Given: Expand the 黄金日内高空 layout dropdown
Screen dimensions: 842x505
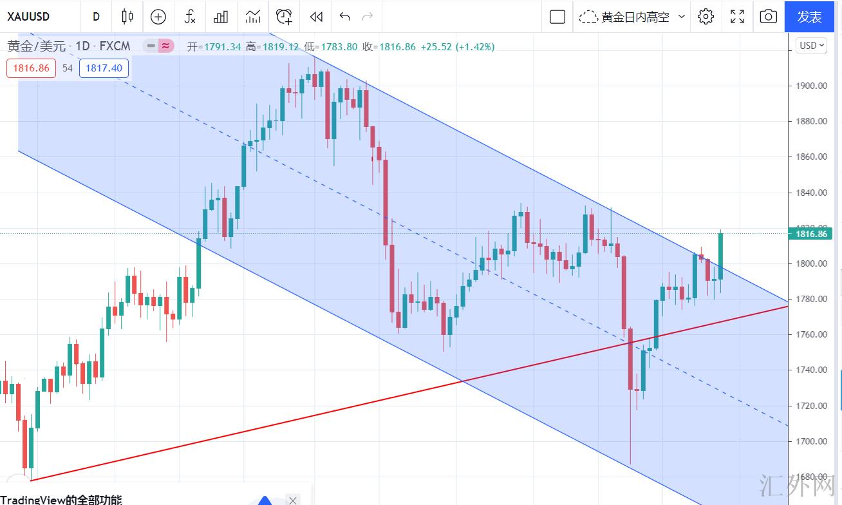Looking at the screenshot, I should click(x=682, y=17).
